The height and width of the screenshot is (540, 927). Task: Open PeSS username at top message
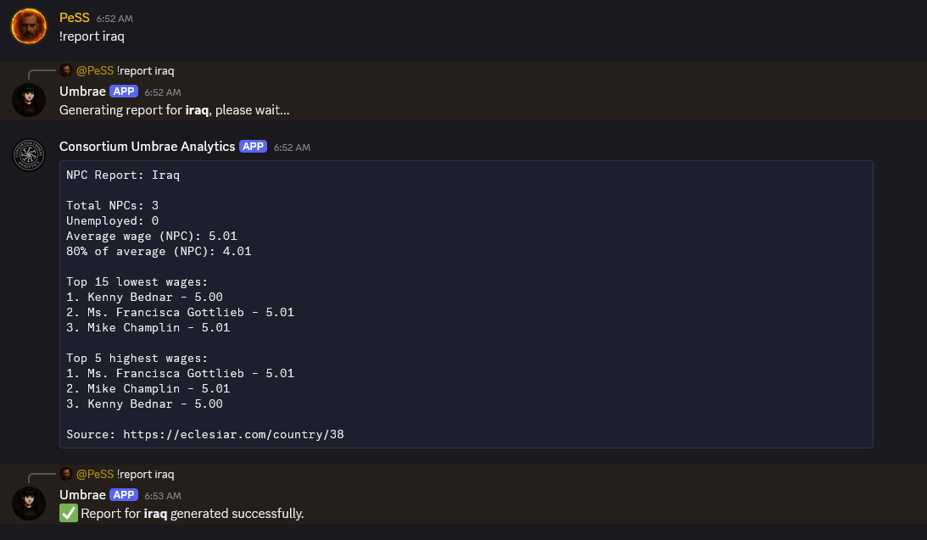[75, 18]
